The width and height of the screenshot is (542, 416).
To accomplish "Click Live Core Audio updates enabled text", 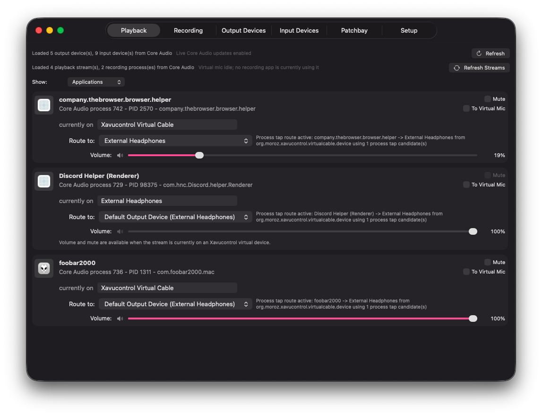I will tap(214, 53).
